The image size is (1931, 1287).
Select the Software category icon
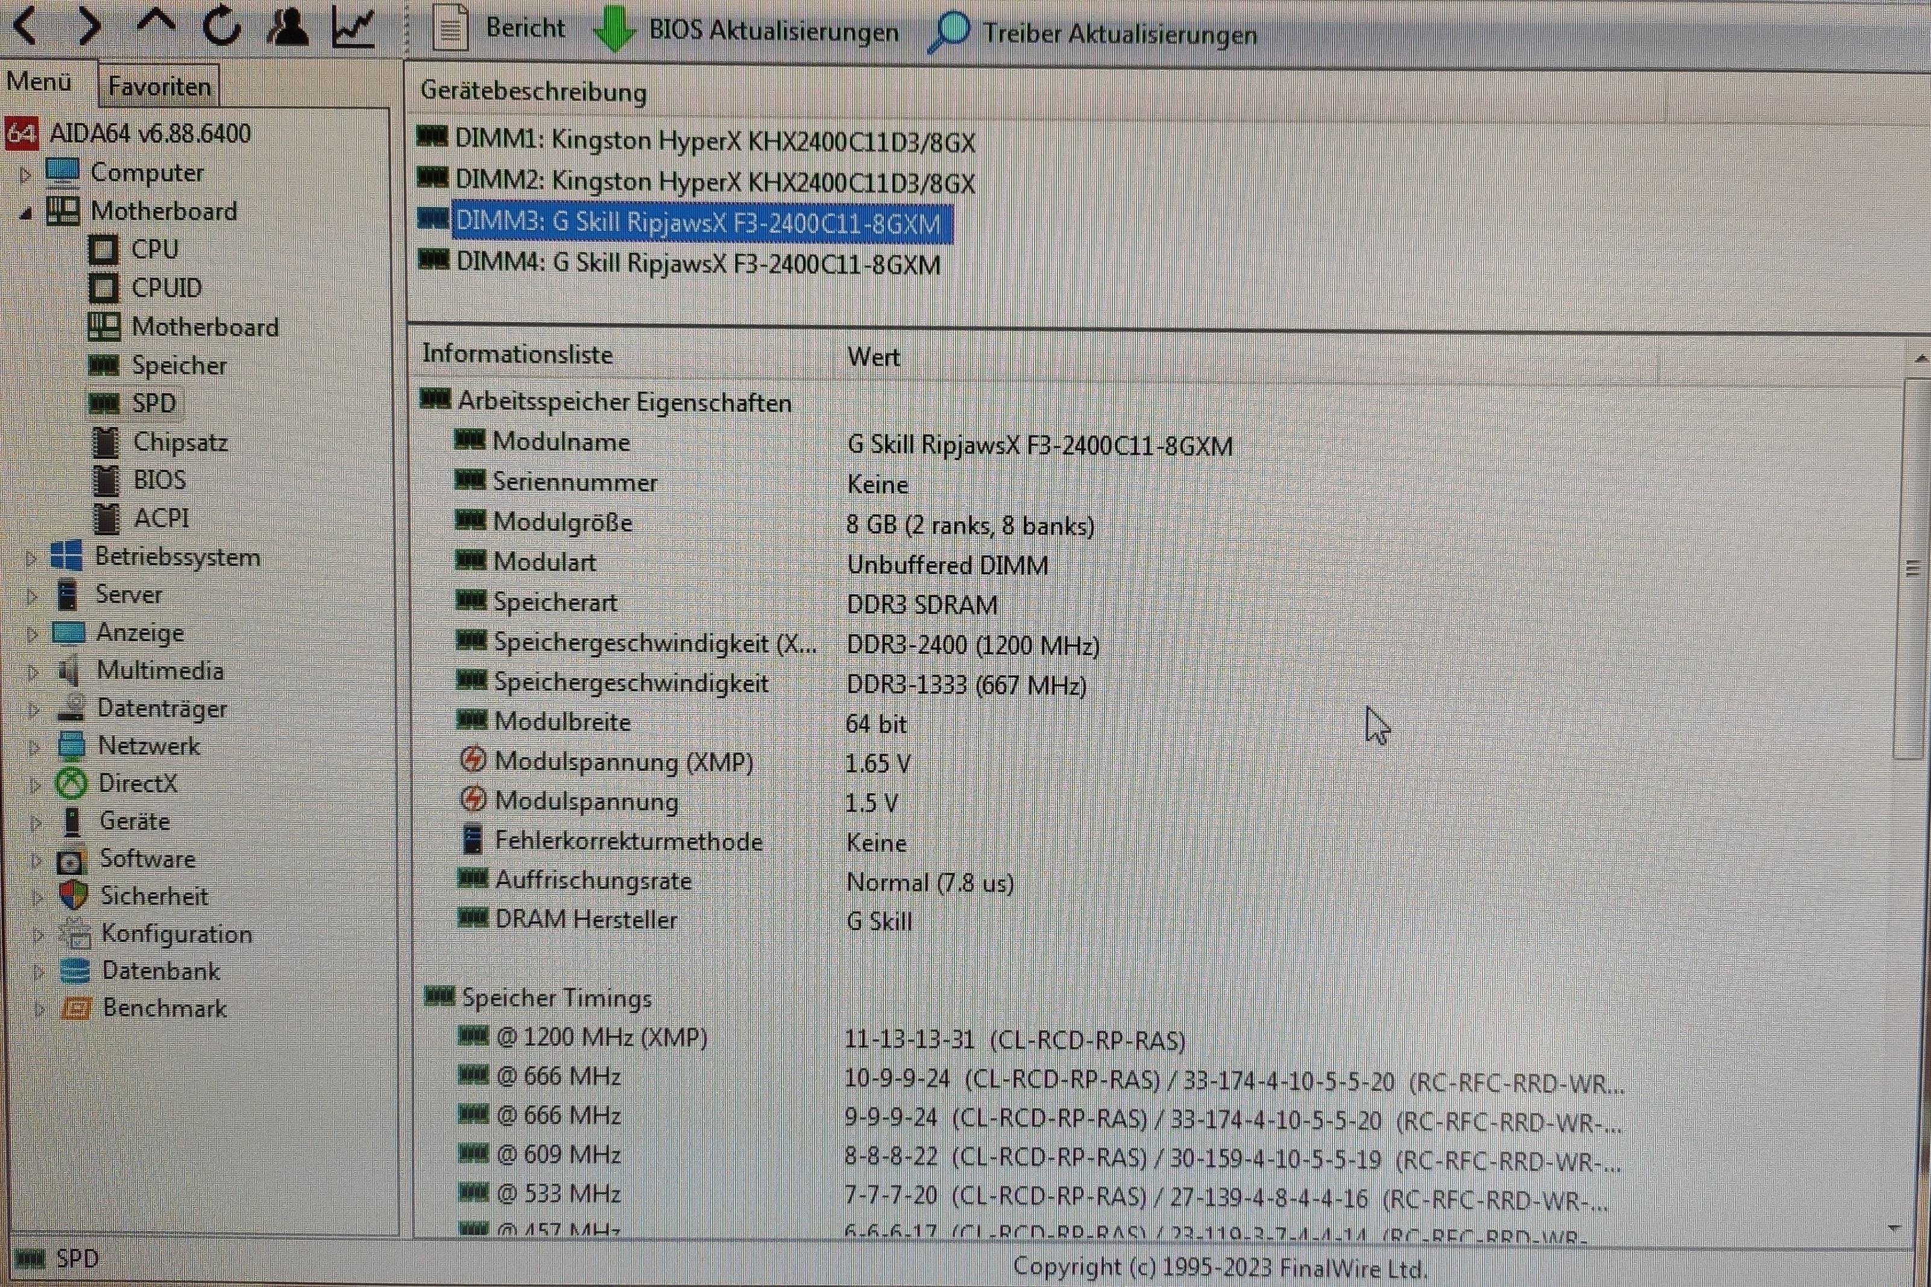point(71,860)
